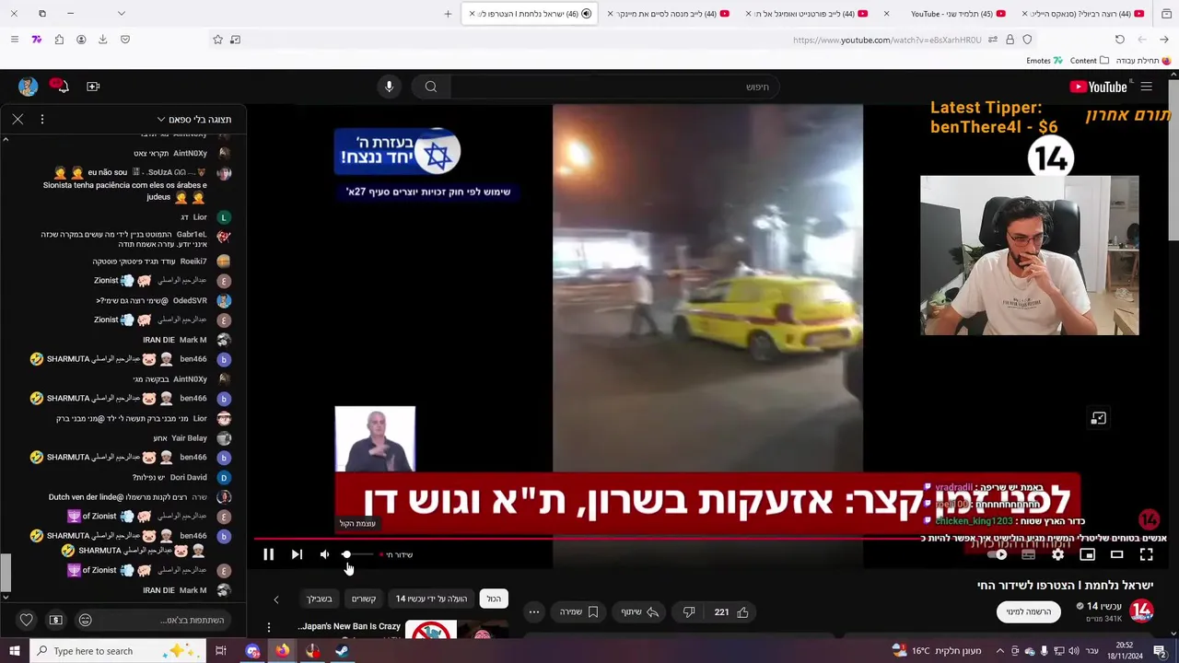This screenshot has height=663, width=1179.
Task: Reload the page
Action: tap(1119, 40)
